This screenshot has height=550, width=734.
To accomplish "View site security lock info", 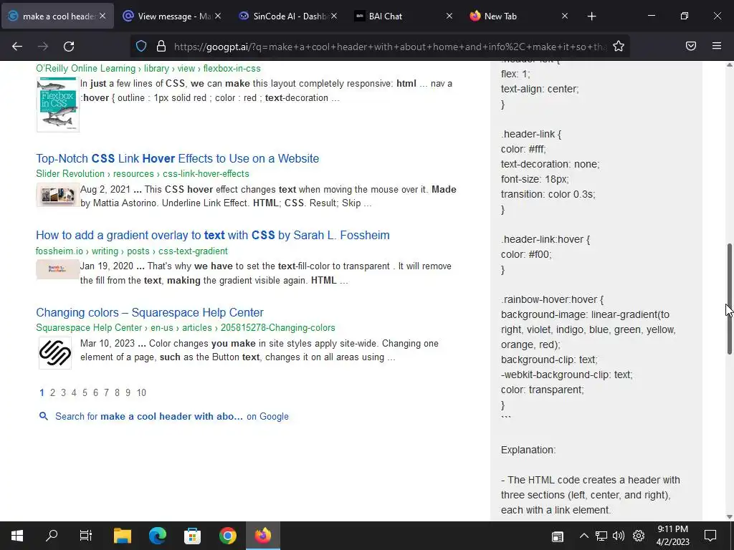I will tap(161, 47).
